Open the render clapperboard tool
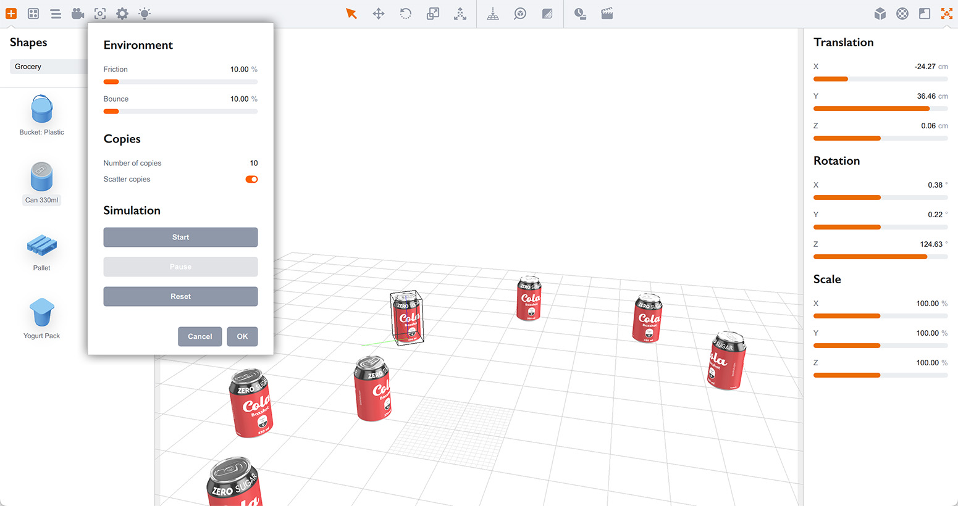The image size is (958, 506). (607, 13)
